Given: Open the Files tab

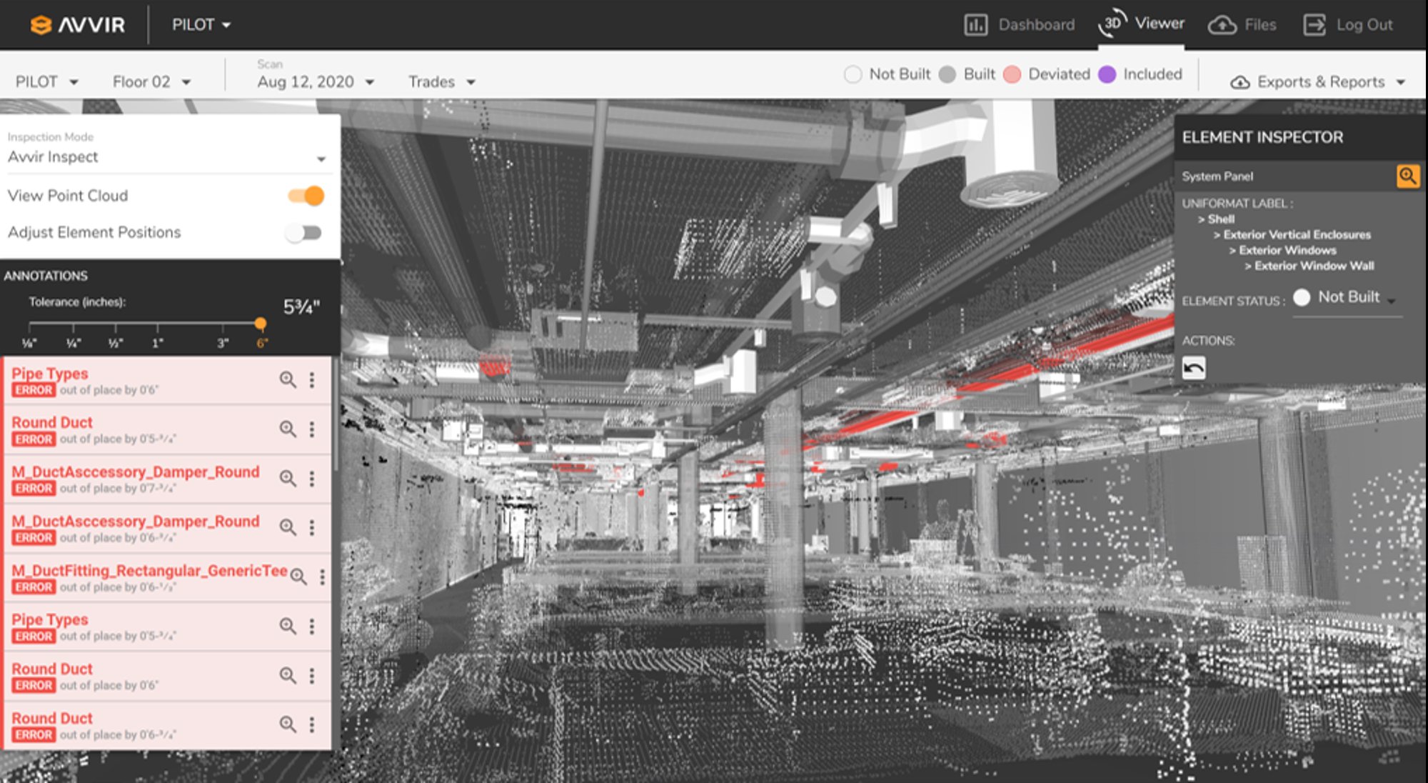Looking at the screenshot, I should [x=1242, y=25].
